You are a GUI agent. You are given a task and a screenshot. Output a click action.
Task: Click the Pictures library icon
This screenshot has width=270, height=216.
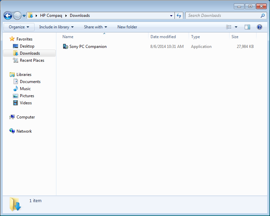[x=16, y=96]
